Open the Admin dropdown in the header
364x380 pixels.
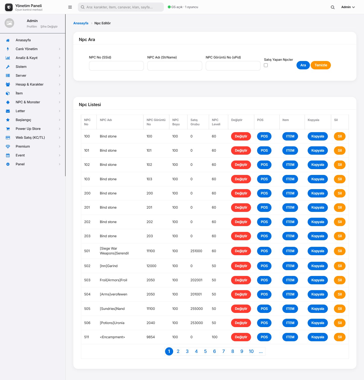pos(348,7)
